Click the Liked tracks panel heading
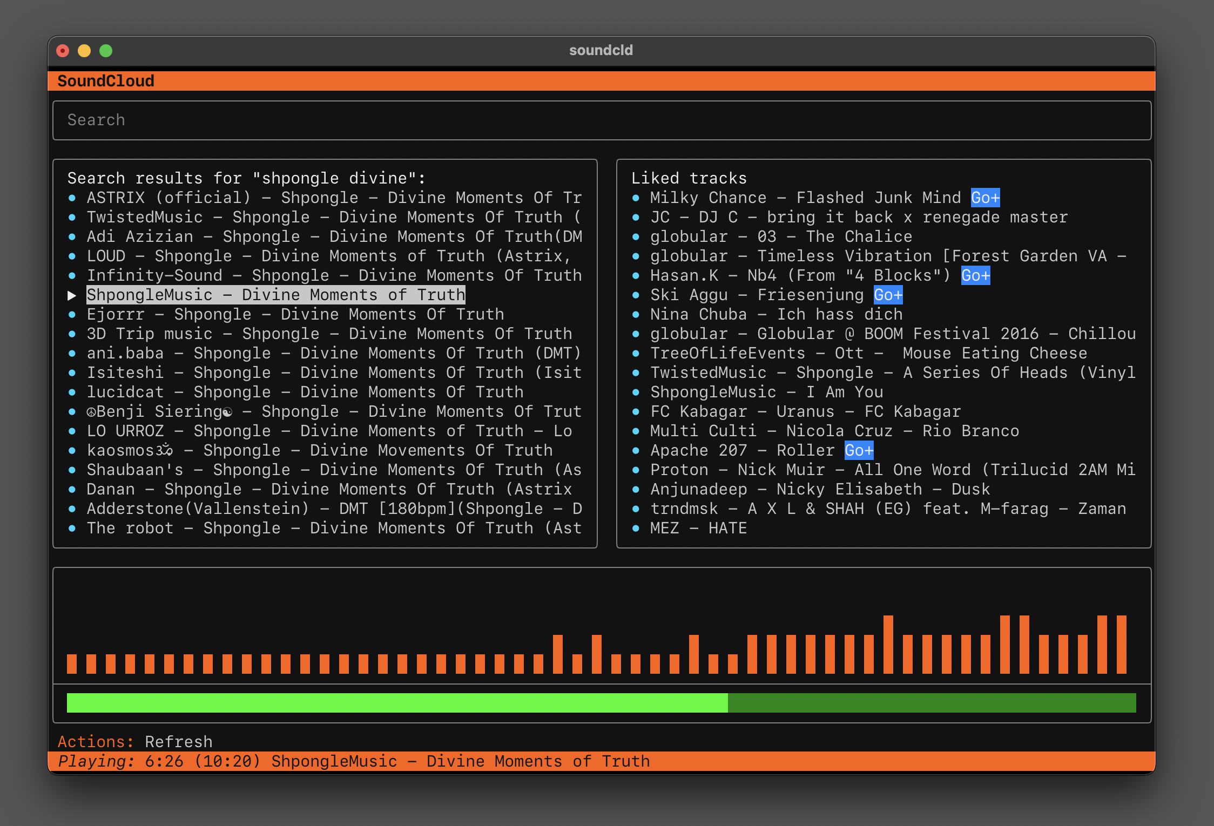 coord(689,178)
